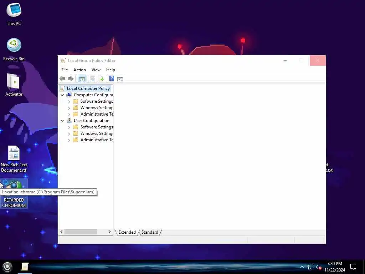Open the Action Center notification icon
Viewport: 365px width, 274px height.
tap(353, 267)
